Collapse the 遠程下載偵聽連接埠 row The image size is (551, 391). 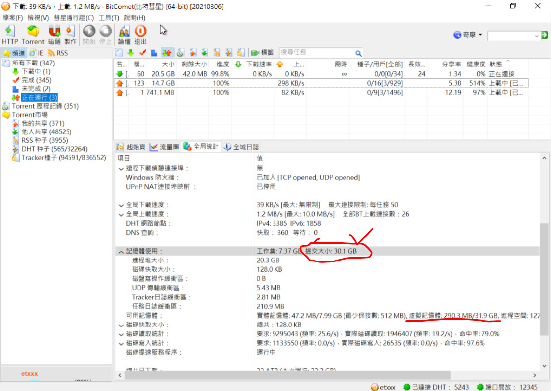(x=121, y=169)
